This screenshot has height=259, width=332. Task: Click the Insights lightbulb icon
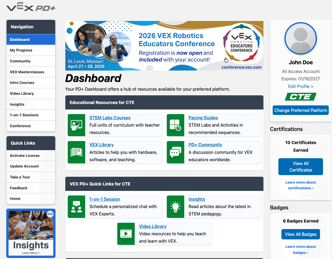tap(176, 207)
